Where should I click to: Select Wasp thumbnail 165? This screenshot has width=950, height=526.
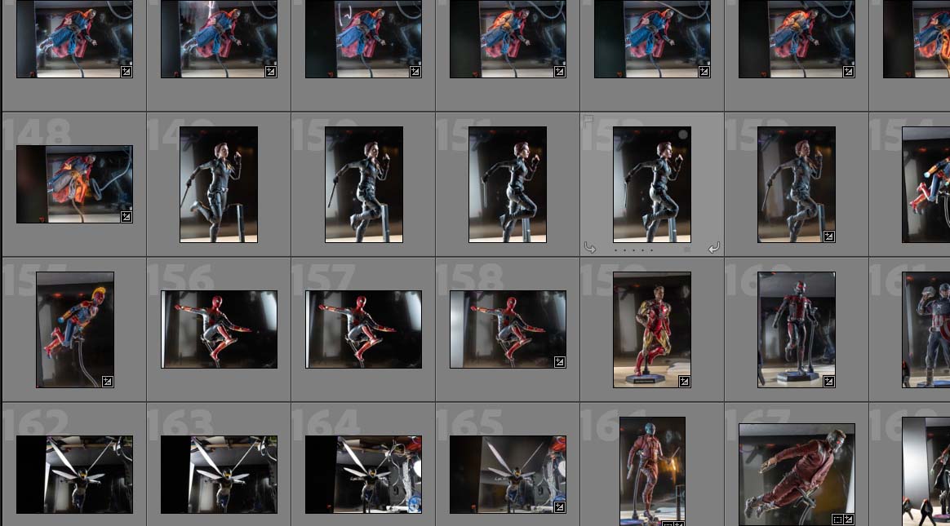coord(508,475)
